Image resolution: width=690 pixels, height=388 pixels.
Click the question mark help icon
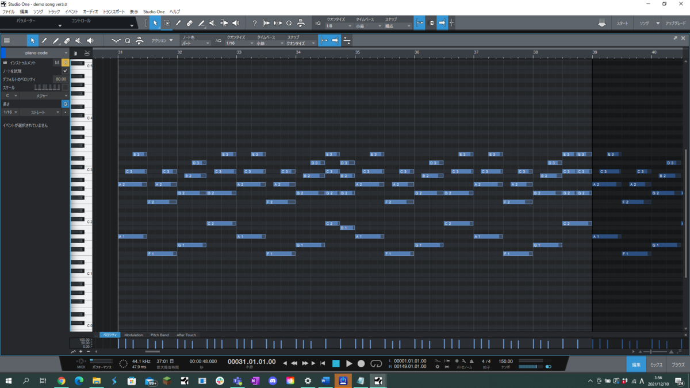point(255,23)
